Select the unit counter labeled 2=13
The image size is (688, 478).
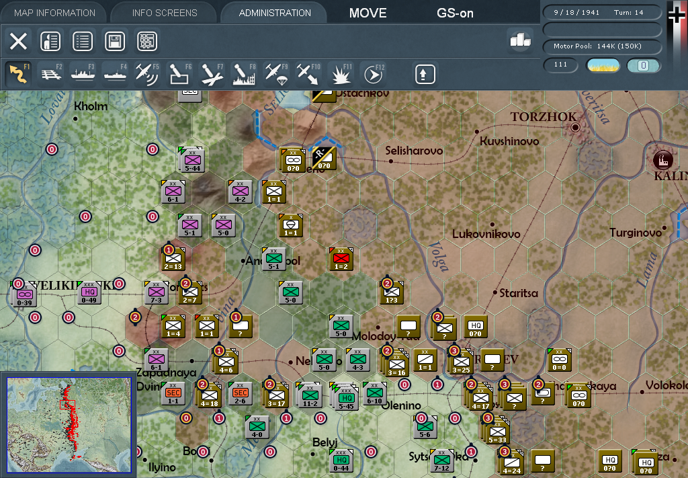click(x=173, y=259)
